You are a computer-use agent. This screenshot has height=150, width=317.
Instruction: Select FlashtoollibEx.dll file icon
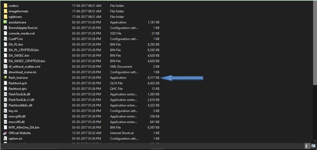pyautogui.click(x=6, y=105)
